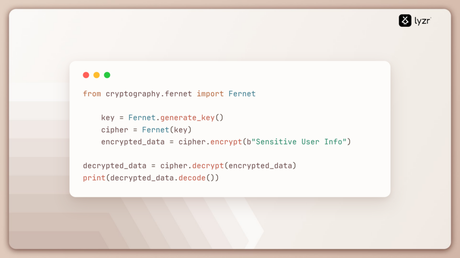The width and height of the screenshot is (460, 258).
Task: Click the lyzr logo icon
Action: 405,21
